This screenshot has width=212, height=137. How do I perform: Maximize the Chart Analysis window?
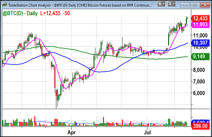195,5
